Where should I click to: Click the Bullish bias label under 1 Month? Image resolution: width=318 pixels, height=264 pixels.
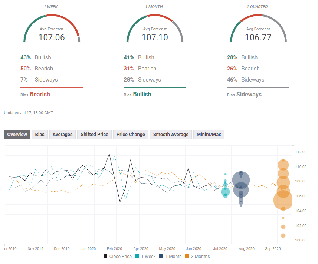pyautogui.click(x=142, y=94)
